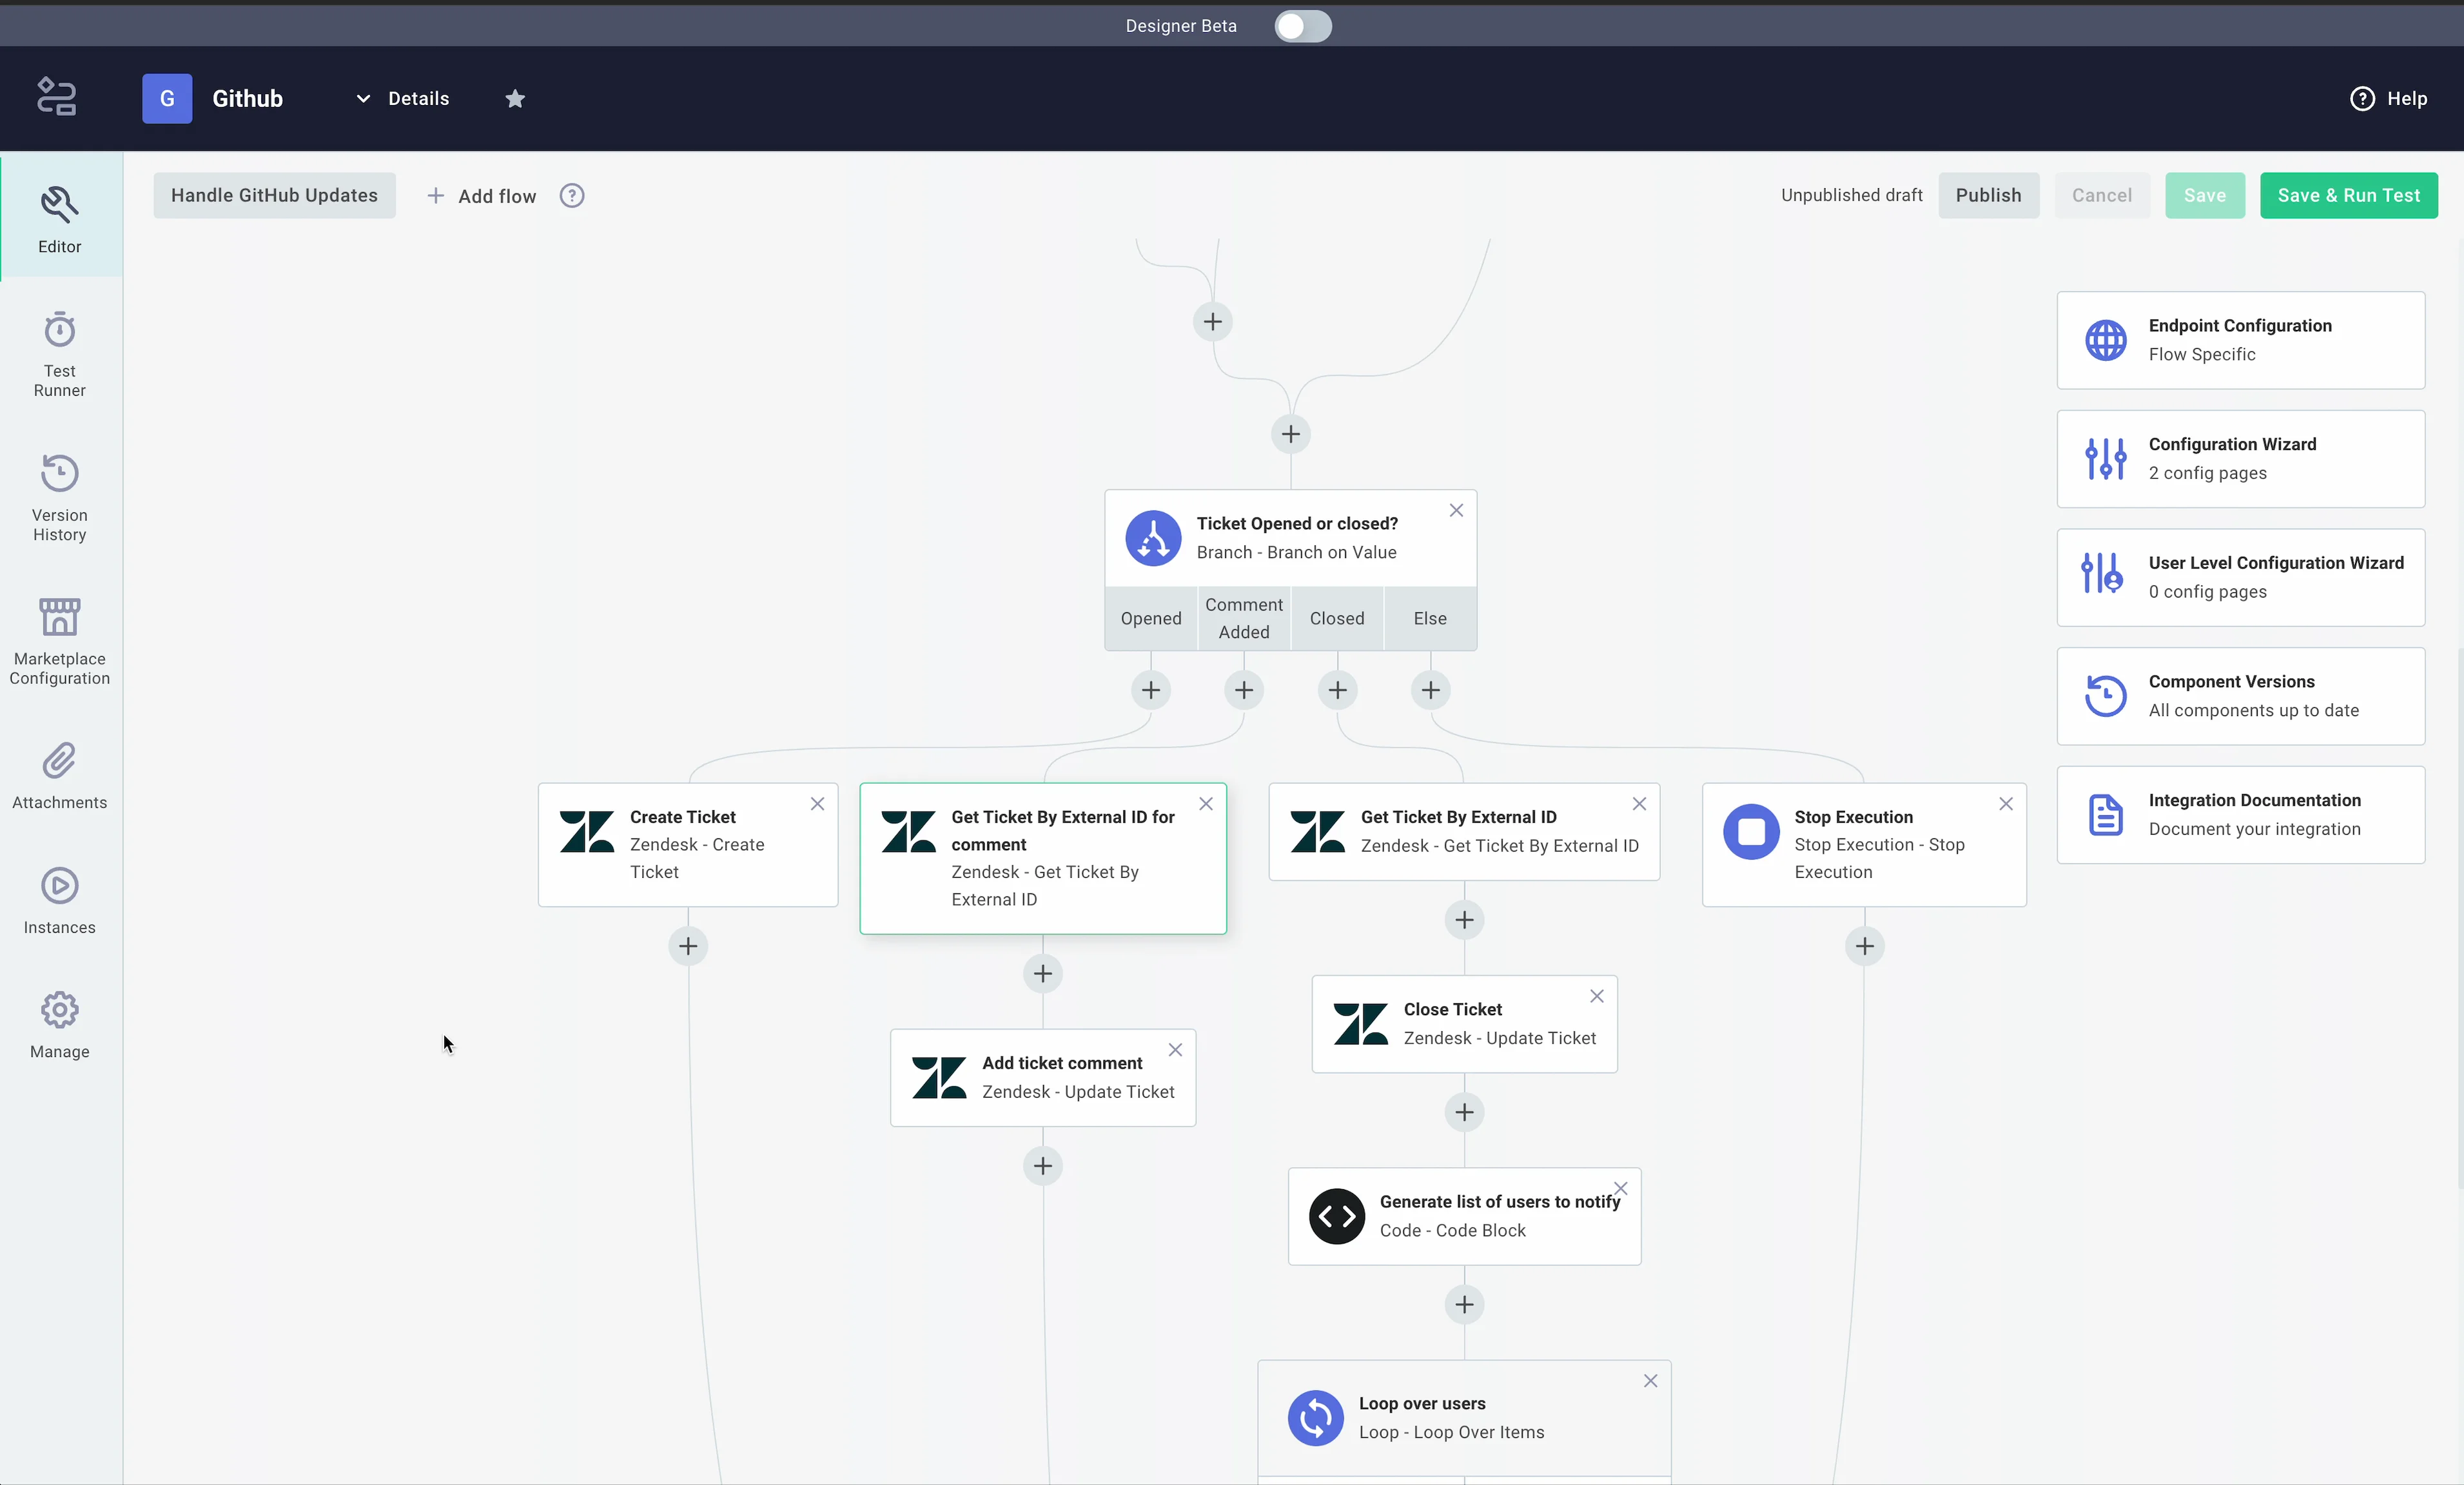The height and width of the screenshot is (1485, 2464).
Task: Add a step below Add ticket comment
Action: pos(1043,1166)
